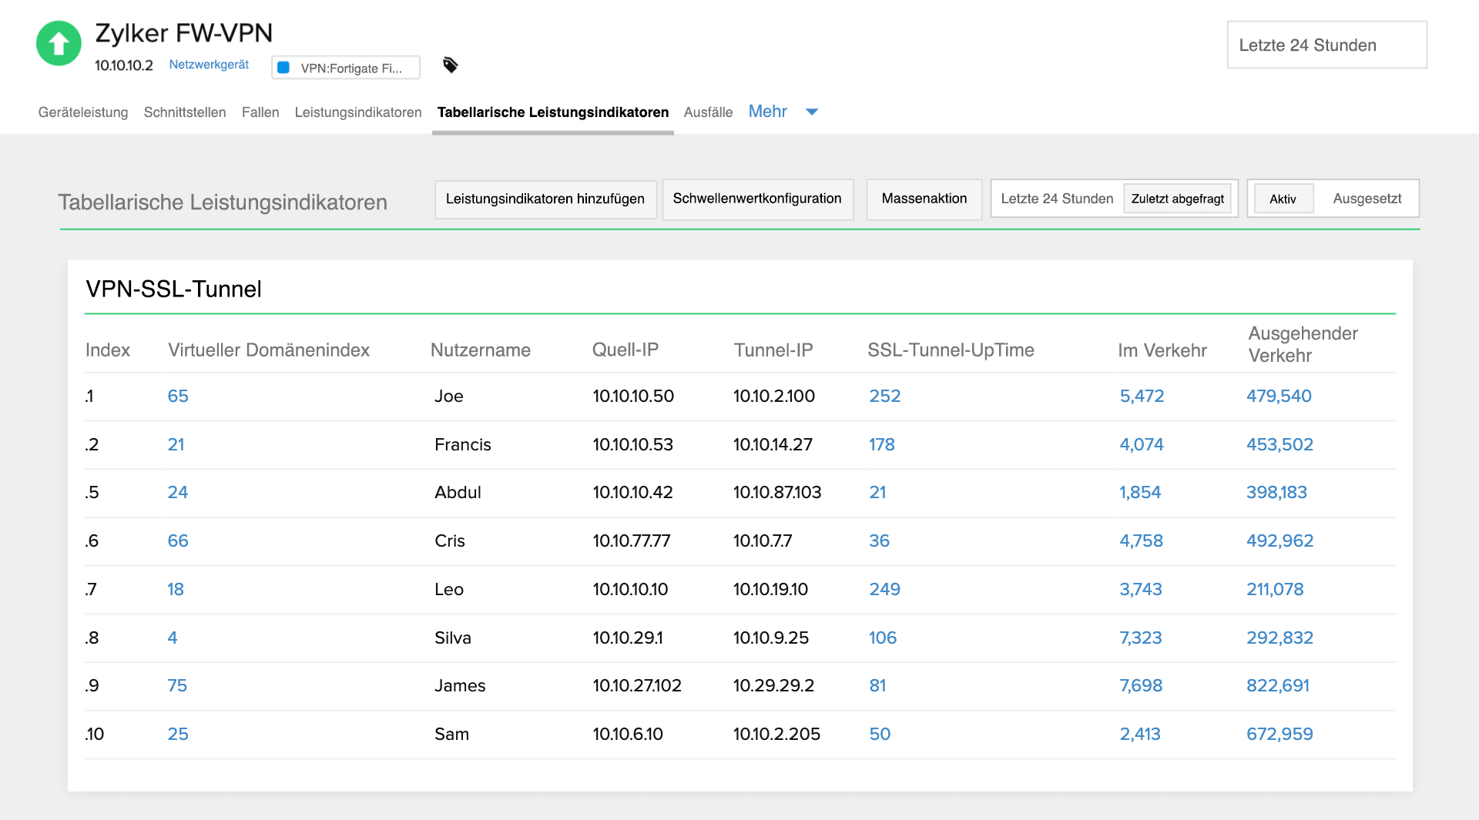Click the blue square icon in VPN:Fortigate chip
Viewport: 1479px width, 820px height.
283,68
